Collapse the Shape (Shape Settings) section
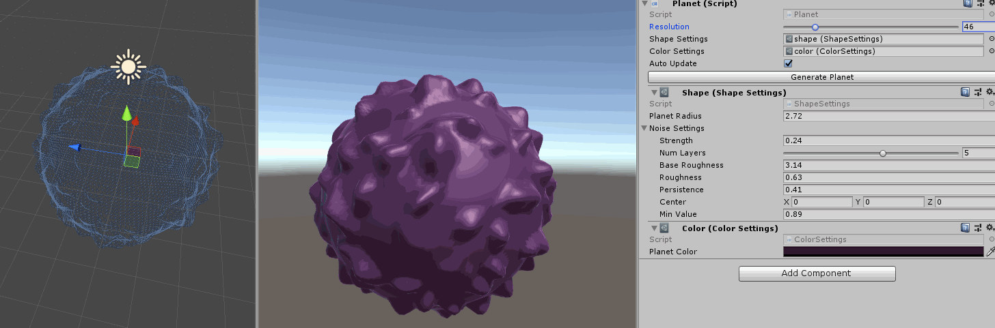This screenshot has width=995, height=328. [654, 92]
